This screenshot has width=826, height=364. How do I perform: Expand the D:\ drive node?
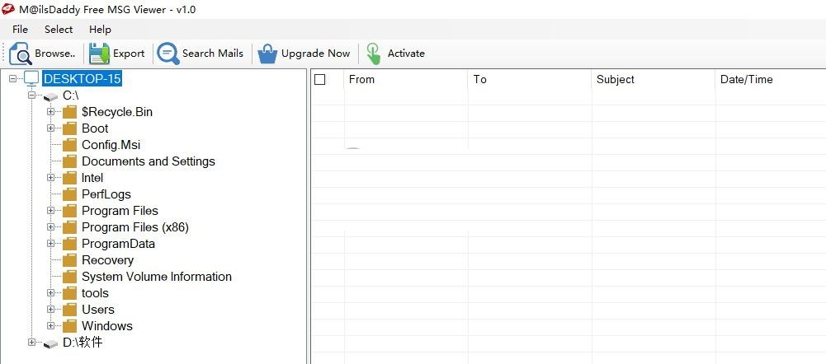coord(31,343)
